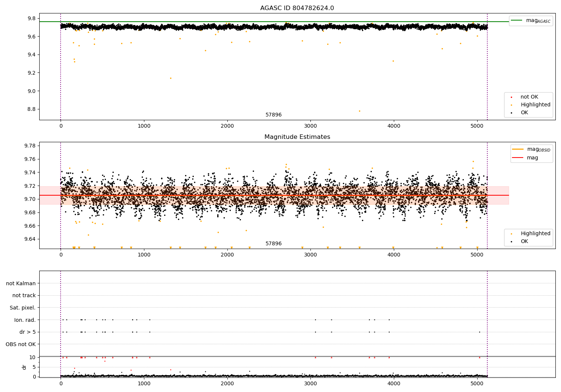Click the 57896 label in top plot
Image resolution: width=561 pixels, height=392 pixels.
pos(274,115)
